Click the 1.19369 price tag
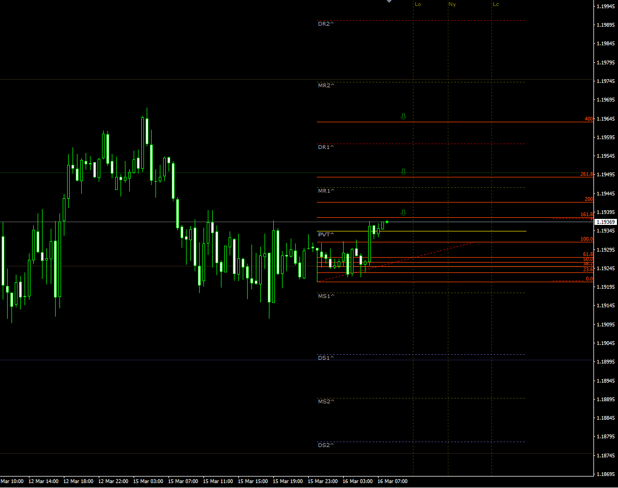 [605, 221]
